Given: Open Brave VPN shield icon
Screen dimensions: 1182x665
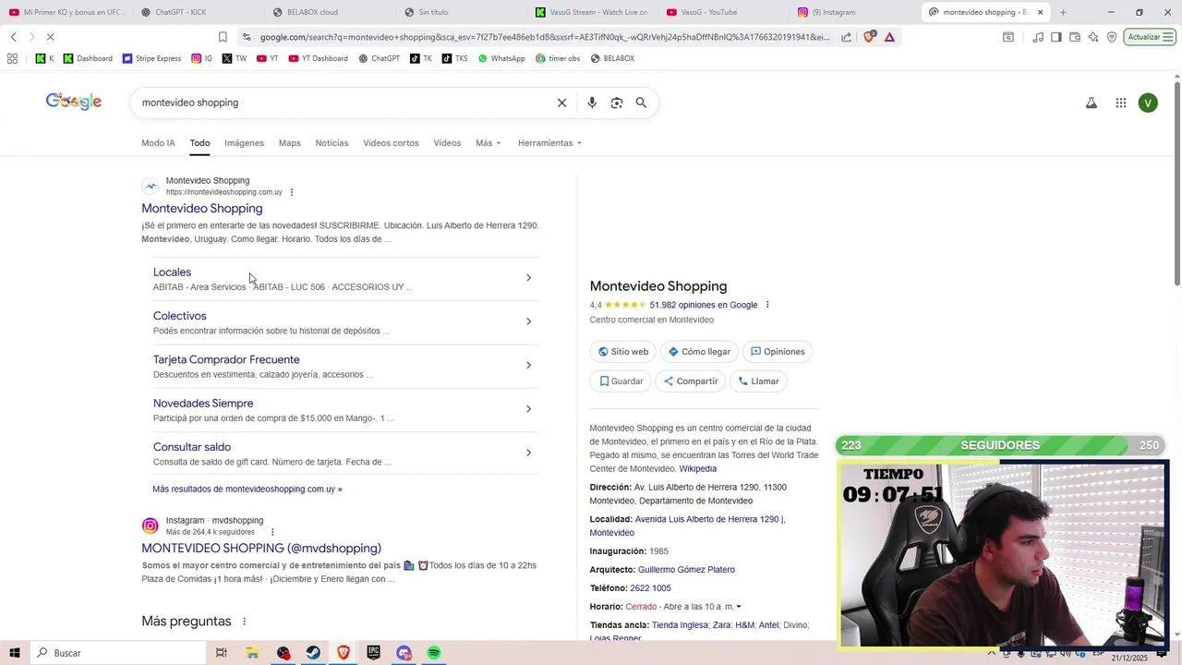Looking at the screenshot, I should pos(1112,37).
